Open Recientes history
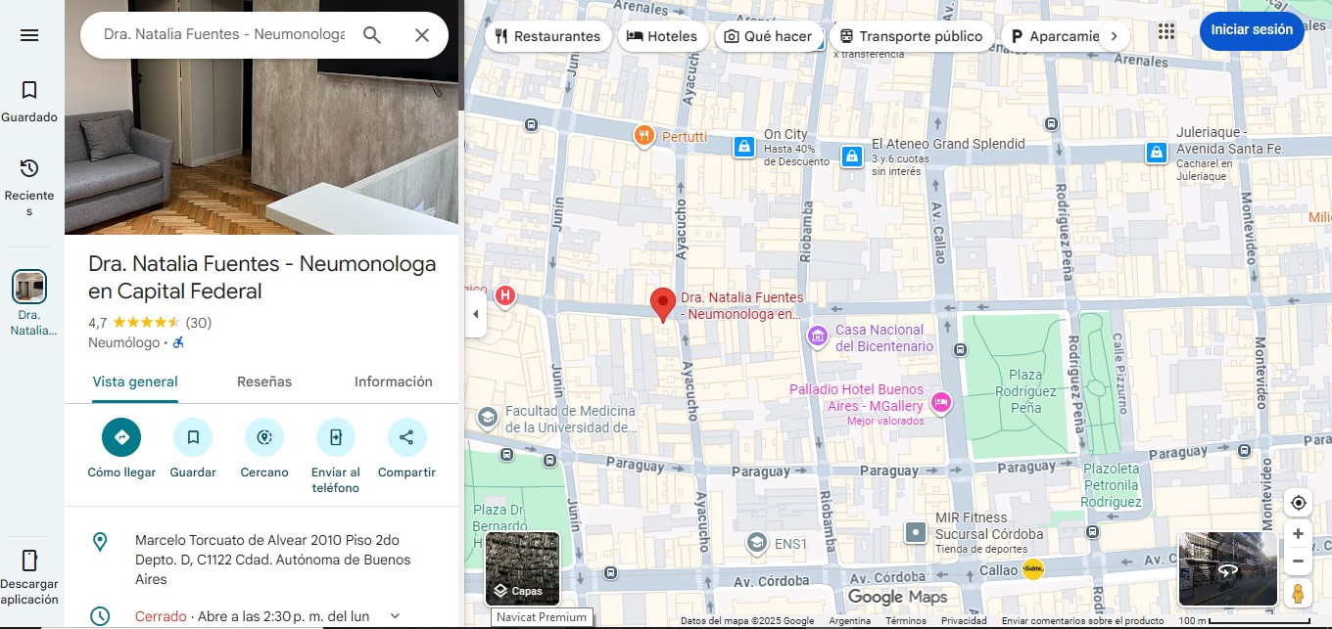The height and width of the screenshot is (629, 1332). 29,187
